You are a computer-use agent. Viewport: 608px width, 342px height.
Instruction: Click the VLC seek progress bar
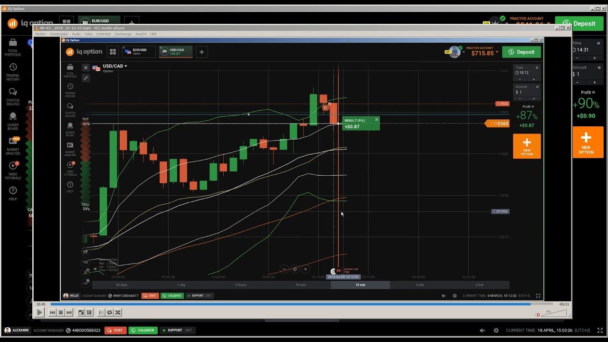tap(302, 304)
